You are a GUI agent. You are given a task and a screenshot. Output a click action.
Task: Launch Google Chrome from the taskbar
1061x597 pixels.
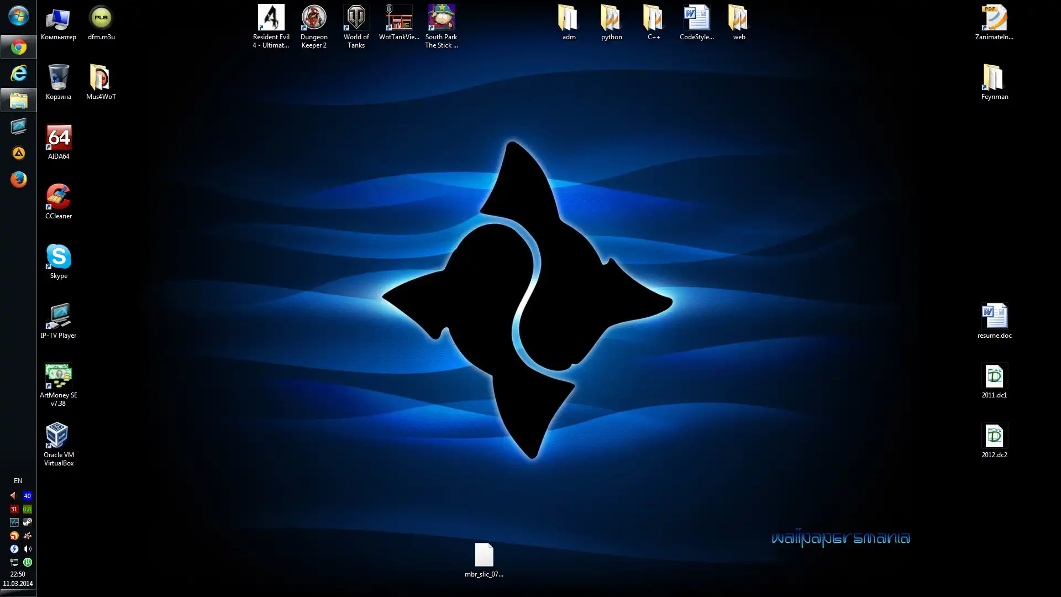(x=18, y=48)
